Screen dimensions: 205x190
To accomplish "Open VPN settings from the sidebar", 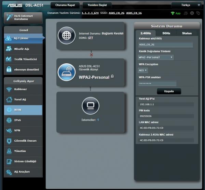I will point(23,130).
